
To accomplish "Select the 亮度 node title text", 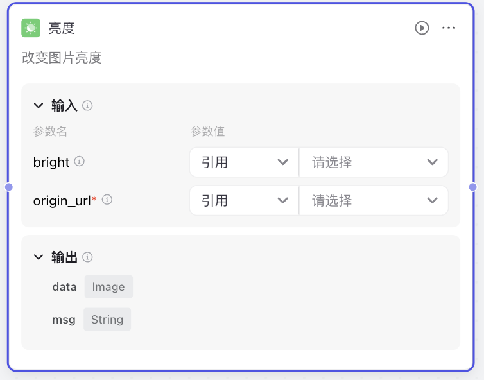I will (62, 28).
